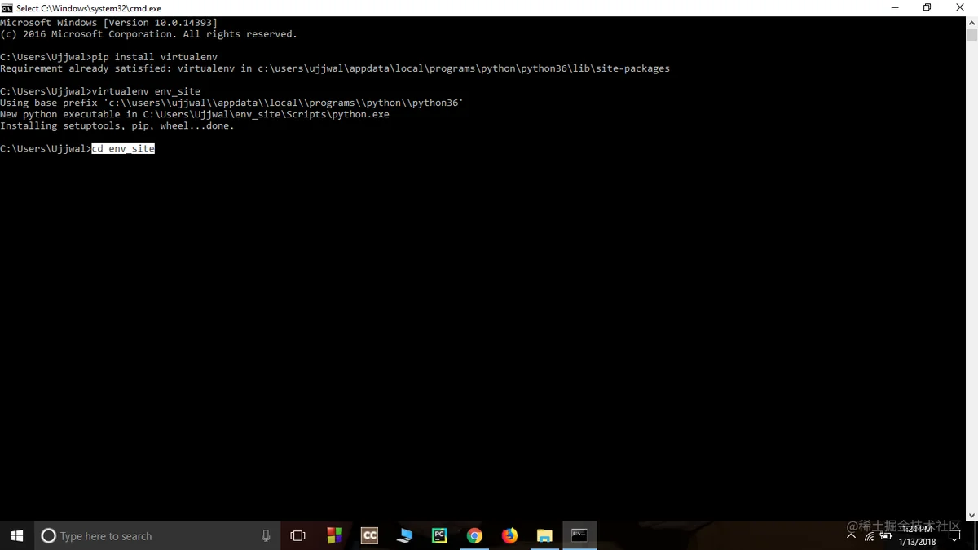Open the colorful tiles app in taskbar
This screenshot has width=978, height=550.
[334, 535]
